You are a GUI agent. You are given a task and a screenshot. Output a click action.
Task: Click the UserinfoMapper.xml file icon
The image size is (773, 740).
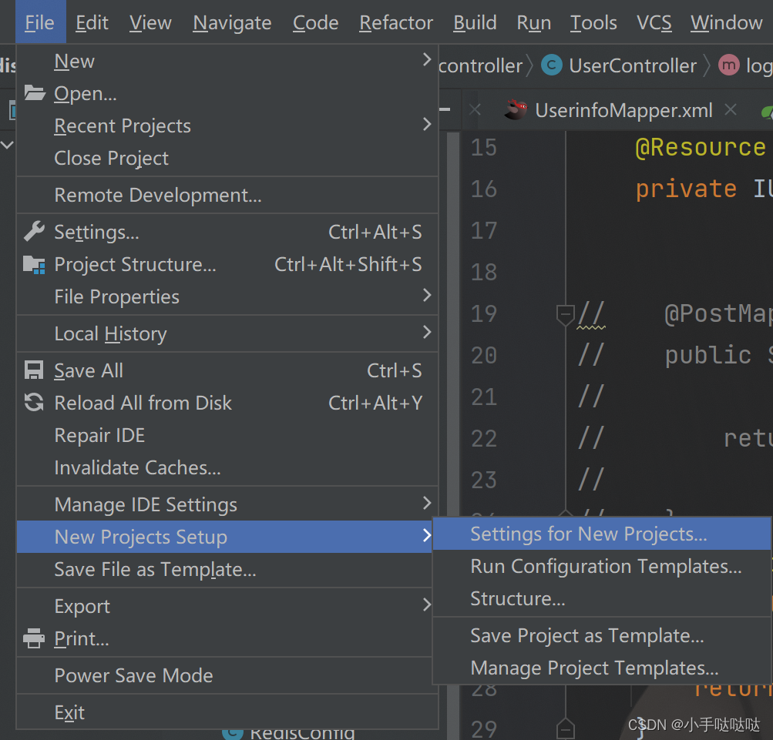[x=515, y=109]
